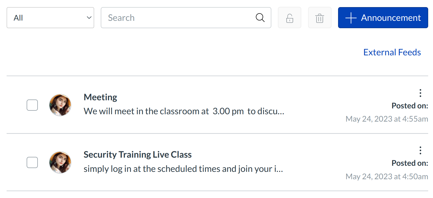Click the Add Announcement button
The width and height of the screenshot is (433, 198).
tap(383, 18)
